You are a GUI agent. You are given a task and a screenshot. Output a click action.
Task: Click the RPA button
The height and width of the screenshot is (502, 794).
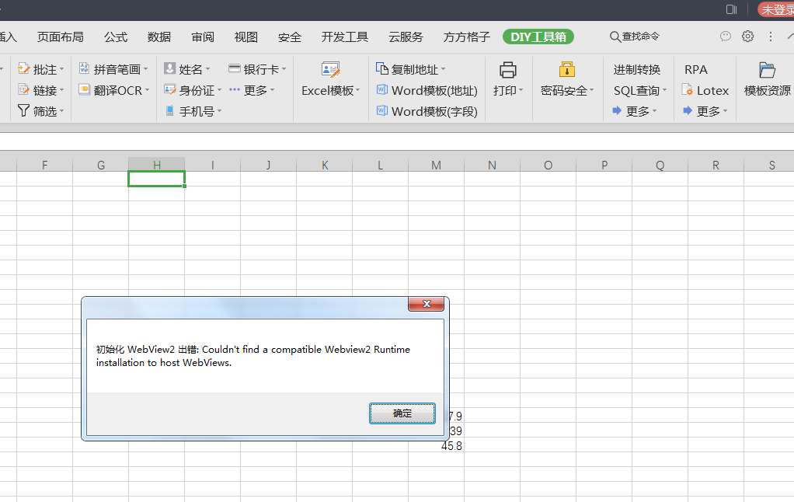(696, 69)
